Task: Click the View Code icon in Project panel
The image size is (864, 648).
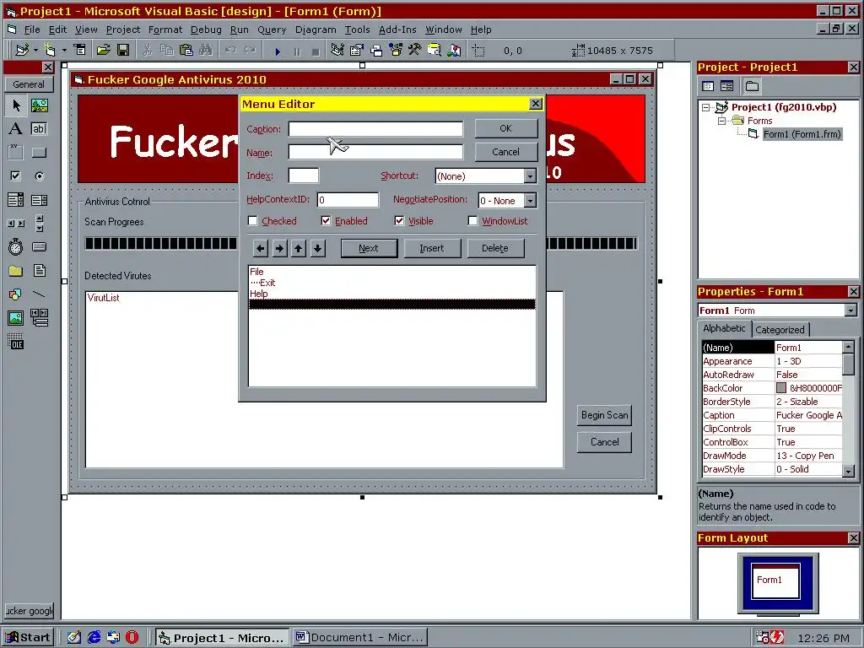Action: pyautogui.click(x=708, y=86)
